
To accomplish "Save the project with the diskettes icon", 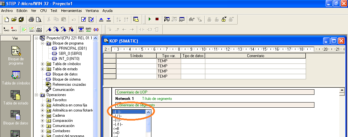I will (x=21, y=20).
